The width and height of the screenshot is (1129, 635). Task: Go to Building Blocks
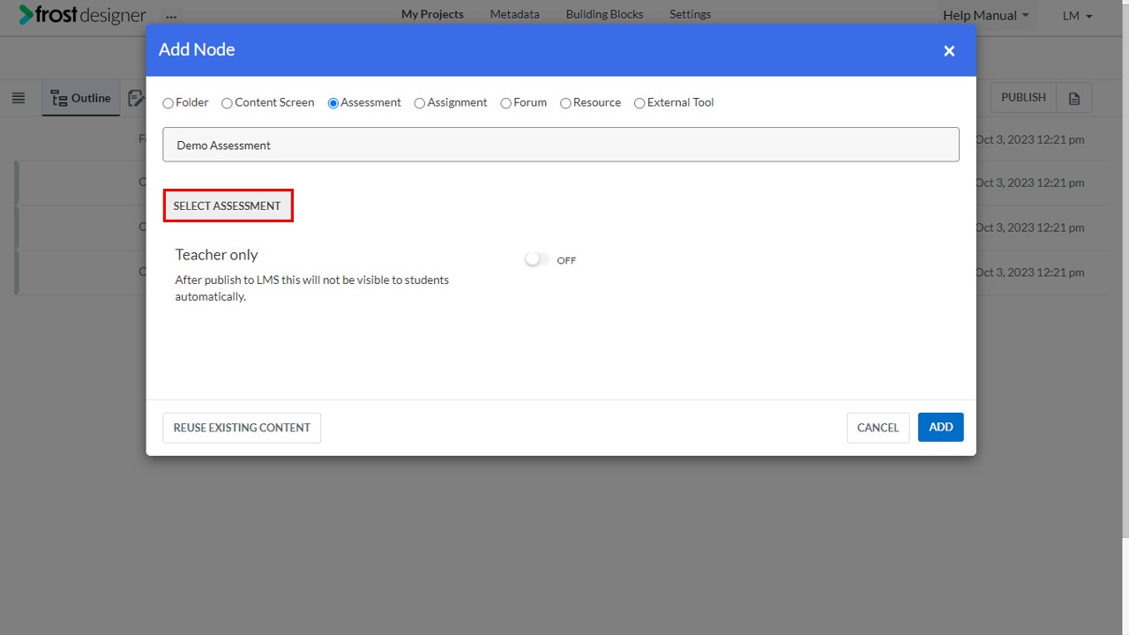604,14
